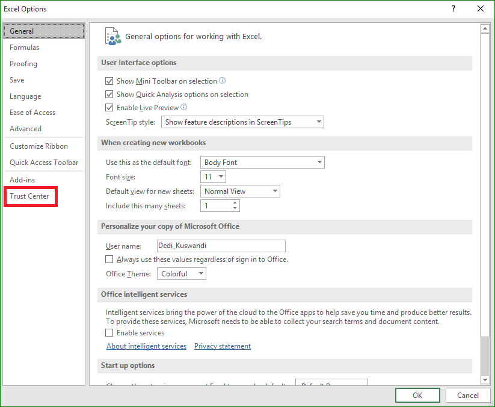495x407 pixels.
Task: Disable the Enable Live Preview checkbox
Action: click(109, 107)
